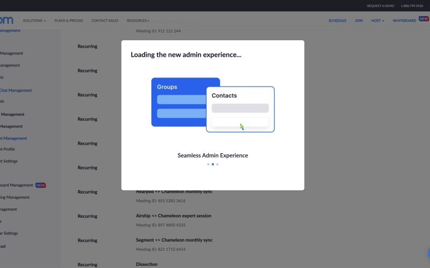Expand the Solutions dropdown menu
This screenshot has height=268, width=430.
(x=34, y=20)
